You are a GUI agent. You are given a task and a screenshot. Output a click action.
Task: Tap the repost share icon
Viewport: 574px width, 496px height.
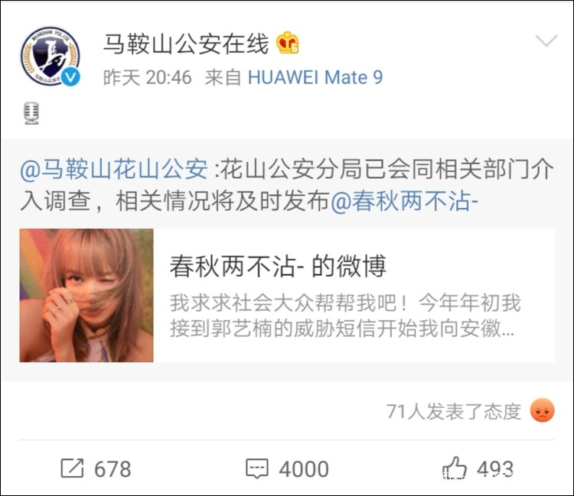tap(72, 468)
